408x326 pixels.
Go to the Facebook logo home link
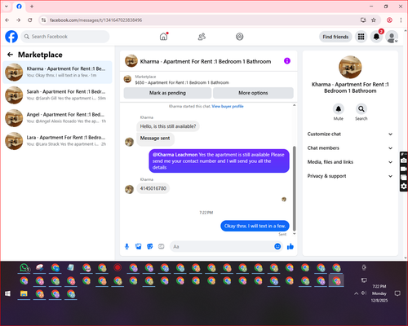tap(11, 37)
